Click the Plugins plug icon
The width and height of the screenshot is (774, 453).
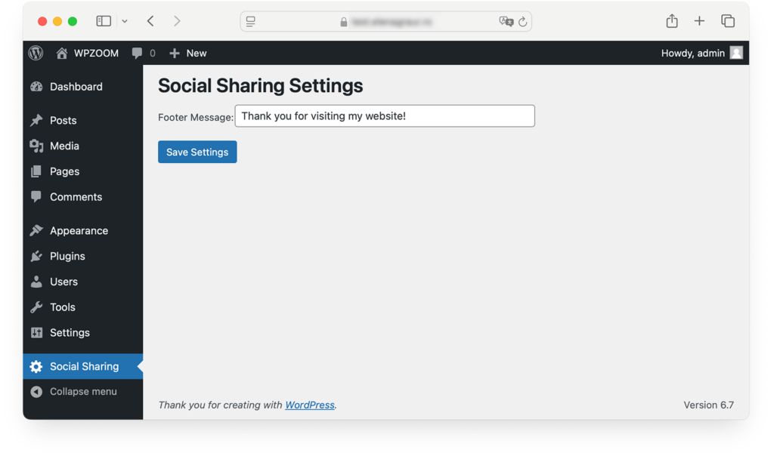[x=36, y=256]
